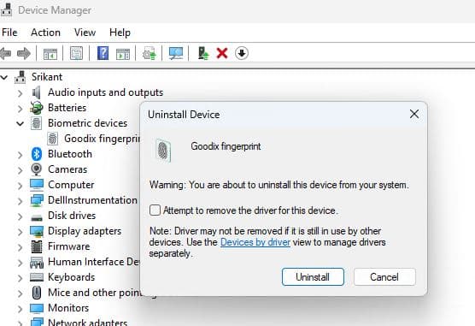Click the Biometric devices fingerprint icon

click(37, 123)
